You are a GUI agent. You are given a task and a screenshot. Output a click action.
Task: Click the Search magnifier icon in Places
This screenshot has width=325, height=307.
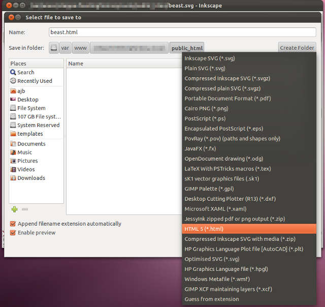click(13, 73)
